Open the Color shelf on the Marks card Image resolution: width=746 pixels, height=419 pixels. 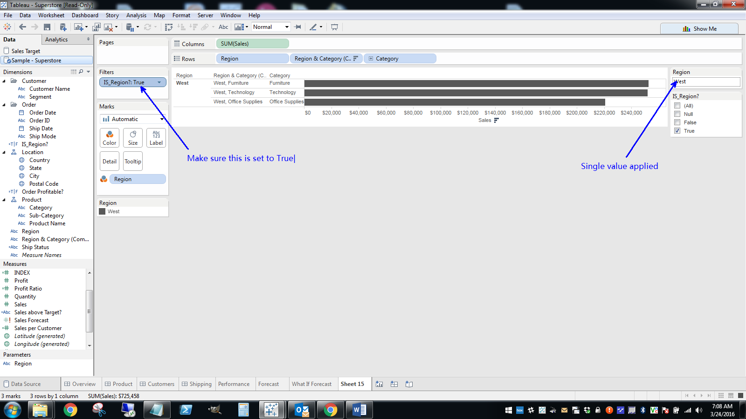pos(109,138)
